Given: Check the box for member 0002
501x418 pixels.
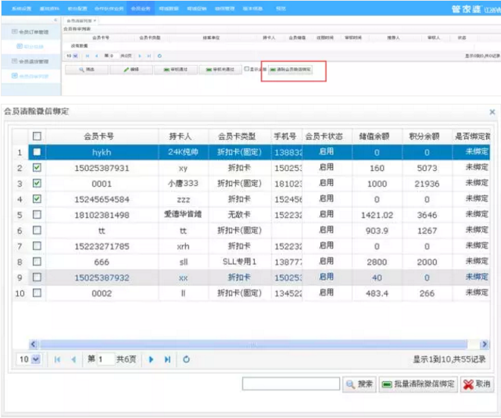Looking at the screenshot, I should tap(37, 293).
